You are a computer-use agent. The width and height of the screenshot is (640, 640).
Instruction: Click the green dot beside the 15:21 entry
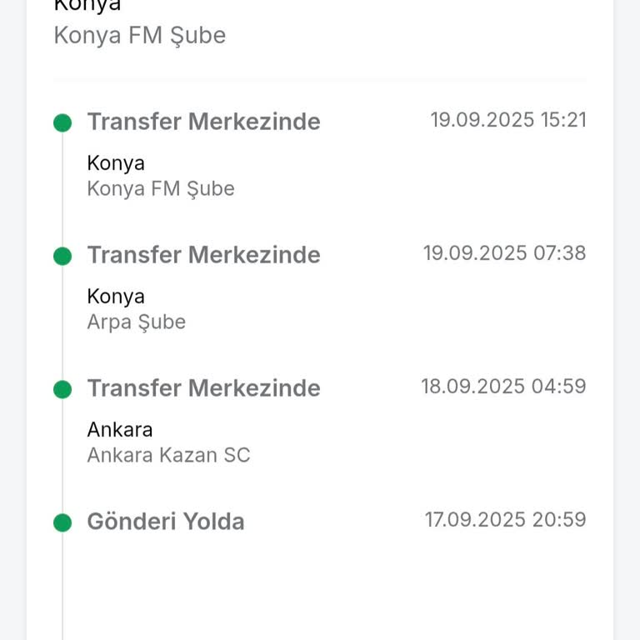click(62, 123)
